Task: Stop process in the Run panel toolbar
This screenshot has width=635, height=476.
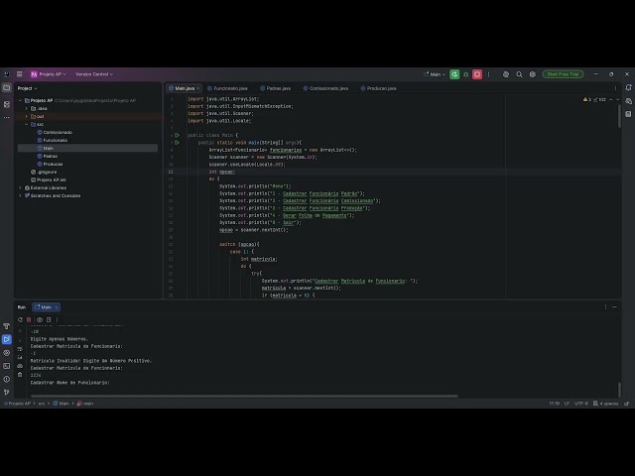Action: tap(29, 319)
